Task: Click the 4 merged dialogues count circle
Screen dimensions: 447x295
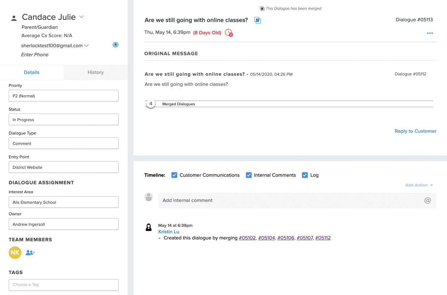Action: [151, 104]
